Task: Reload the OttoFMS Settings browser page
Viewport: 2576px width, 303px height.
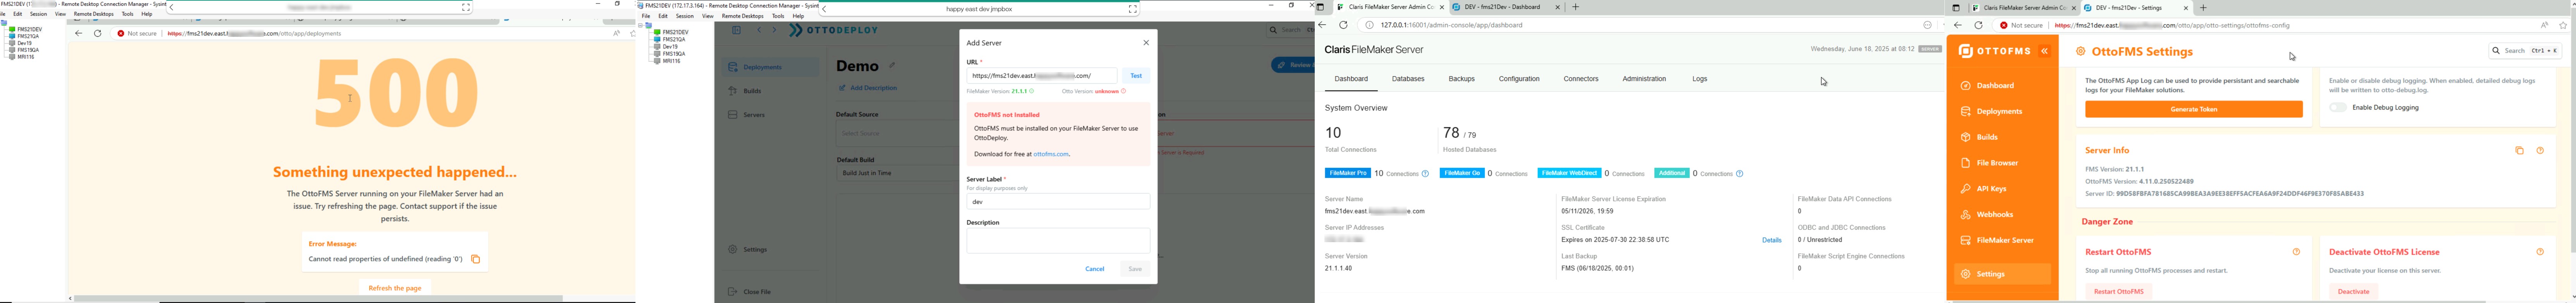Action: [1978, 26]
